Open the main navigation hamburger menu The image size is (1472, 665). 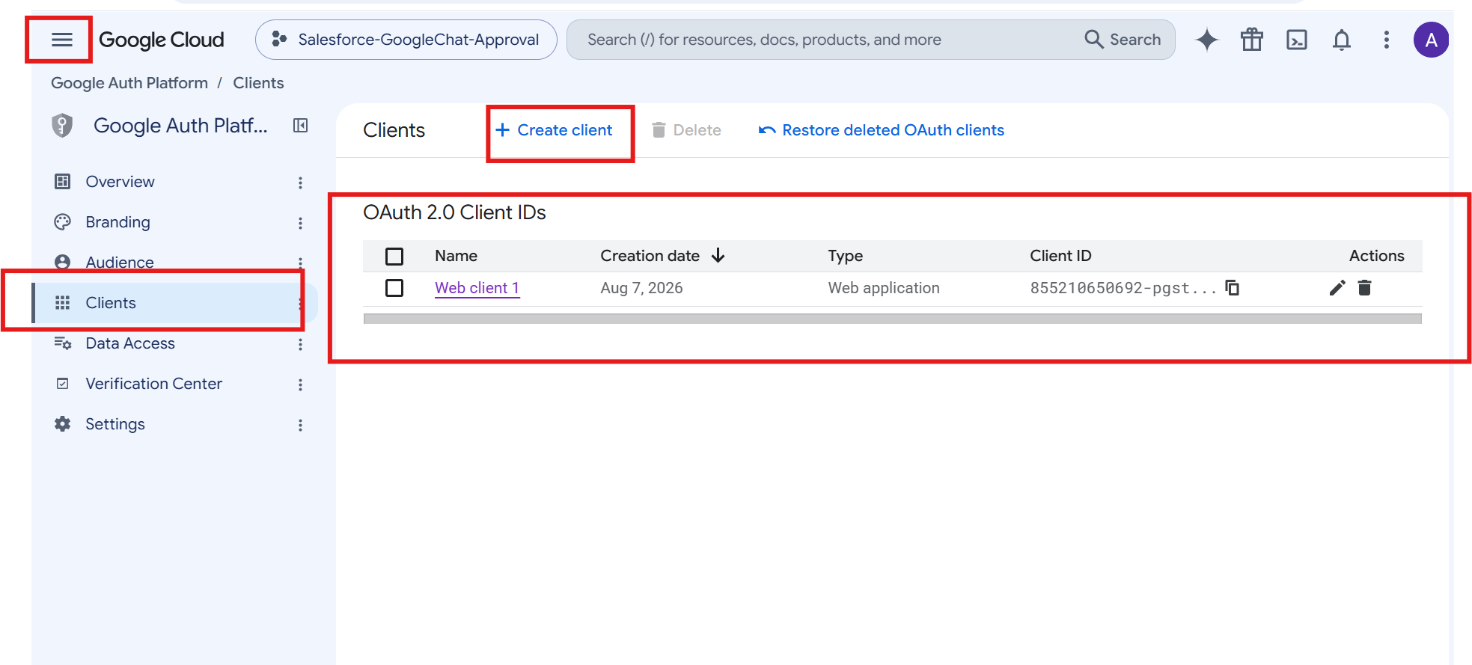(61, 40)
